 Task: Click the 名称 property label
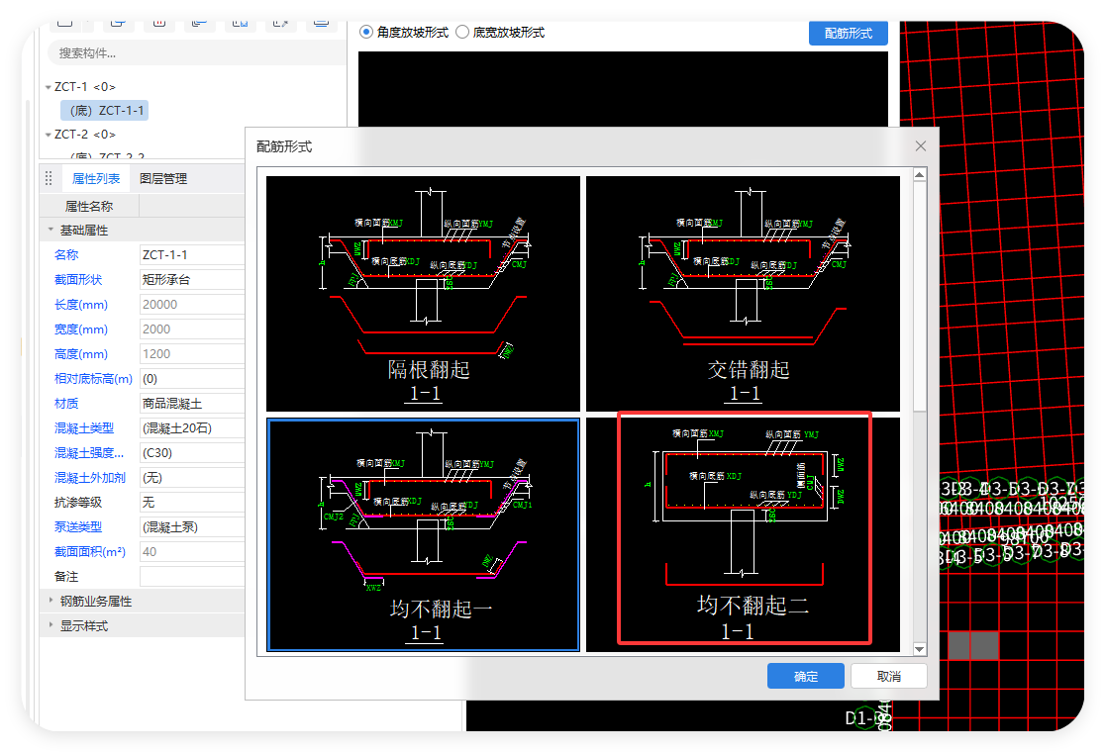tap(66, 255)
